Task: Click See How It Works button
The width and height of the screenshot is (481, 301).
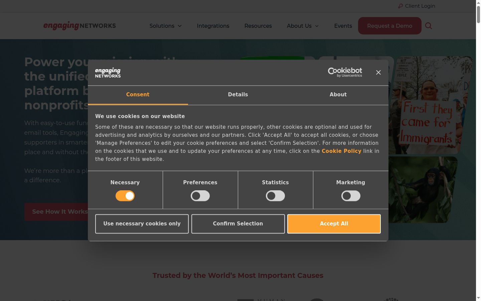Action: pyautogui.click(x=57, y=212)
